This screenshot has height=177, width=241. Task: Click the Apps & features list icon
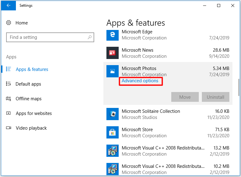point(9,69)
